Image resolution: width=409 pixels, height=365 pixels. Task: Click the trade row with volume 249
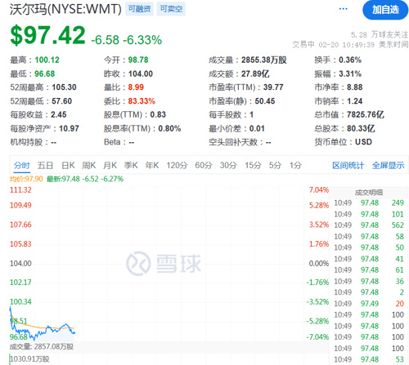[x=369, y=203]
